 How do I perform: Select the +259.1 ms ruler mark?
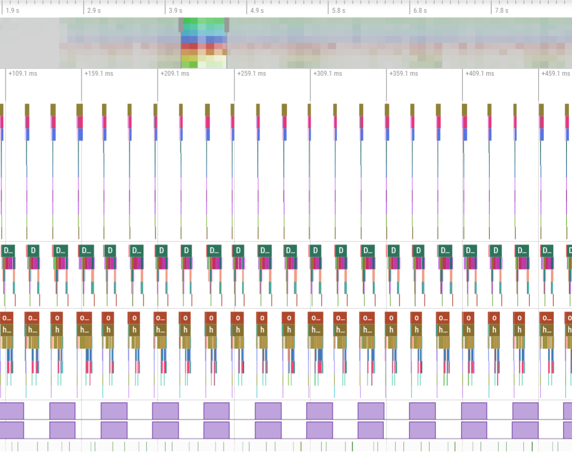point(252,73)
